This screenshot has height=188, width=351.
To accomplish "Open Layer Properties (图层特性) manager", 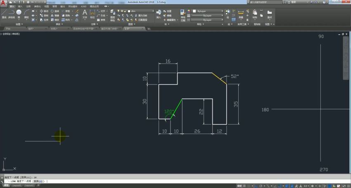I will 112,15.
